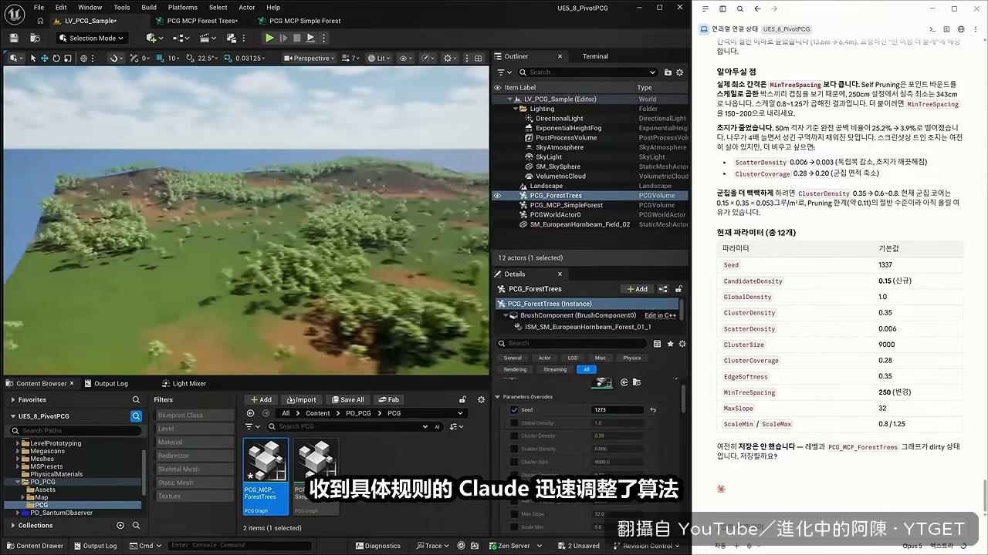Click Import in the Content Browser
Image resolution: width=988 pixels, height=555 pixels.
tap(301, 399)
